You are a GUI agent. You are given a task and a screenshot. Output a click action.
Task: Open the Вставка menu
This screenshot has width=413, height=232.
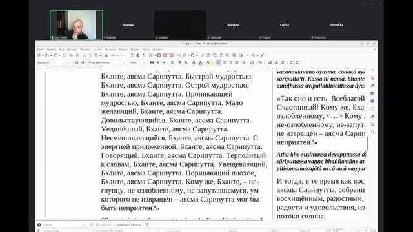pyautogui.click(x=72, y=50)
